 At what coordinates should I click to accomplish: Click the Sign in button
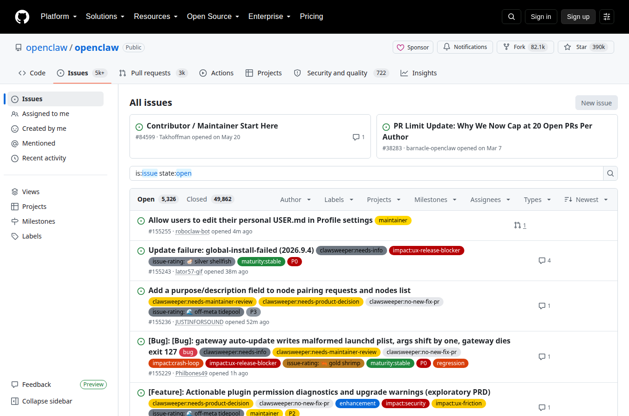541,17
